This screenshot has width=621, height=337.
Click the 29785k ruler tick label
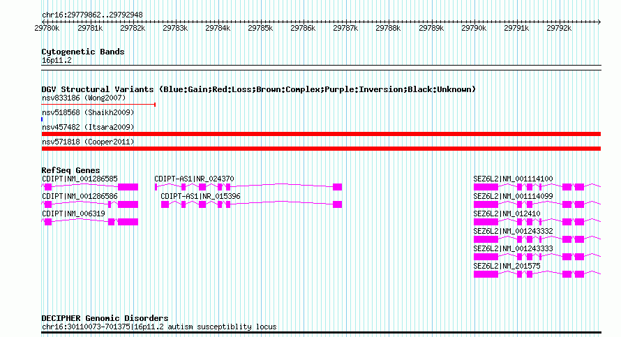[260, 28]
